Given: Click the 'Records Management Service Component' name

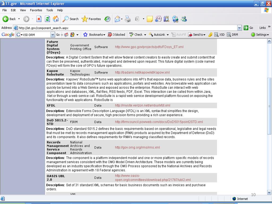Looking at the screenshot, I should 58,148.
